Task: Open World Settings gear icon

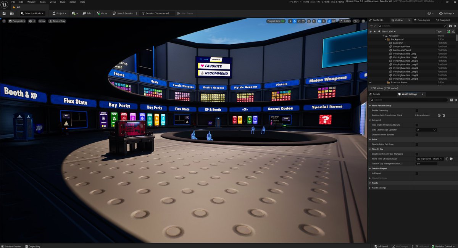Action: [455, 100]
